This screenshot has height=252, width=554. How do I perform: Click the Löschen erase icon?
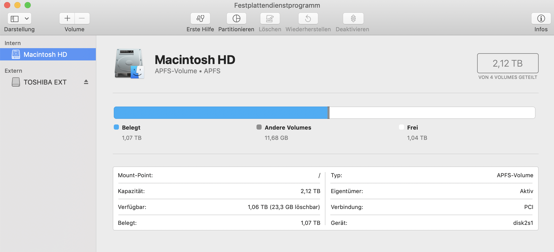[270, 18]
